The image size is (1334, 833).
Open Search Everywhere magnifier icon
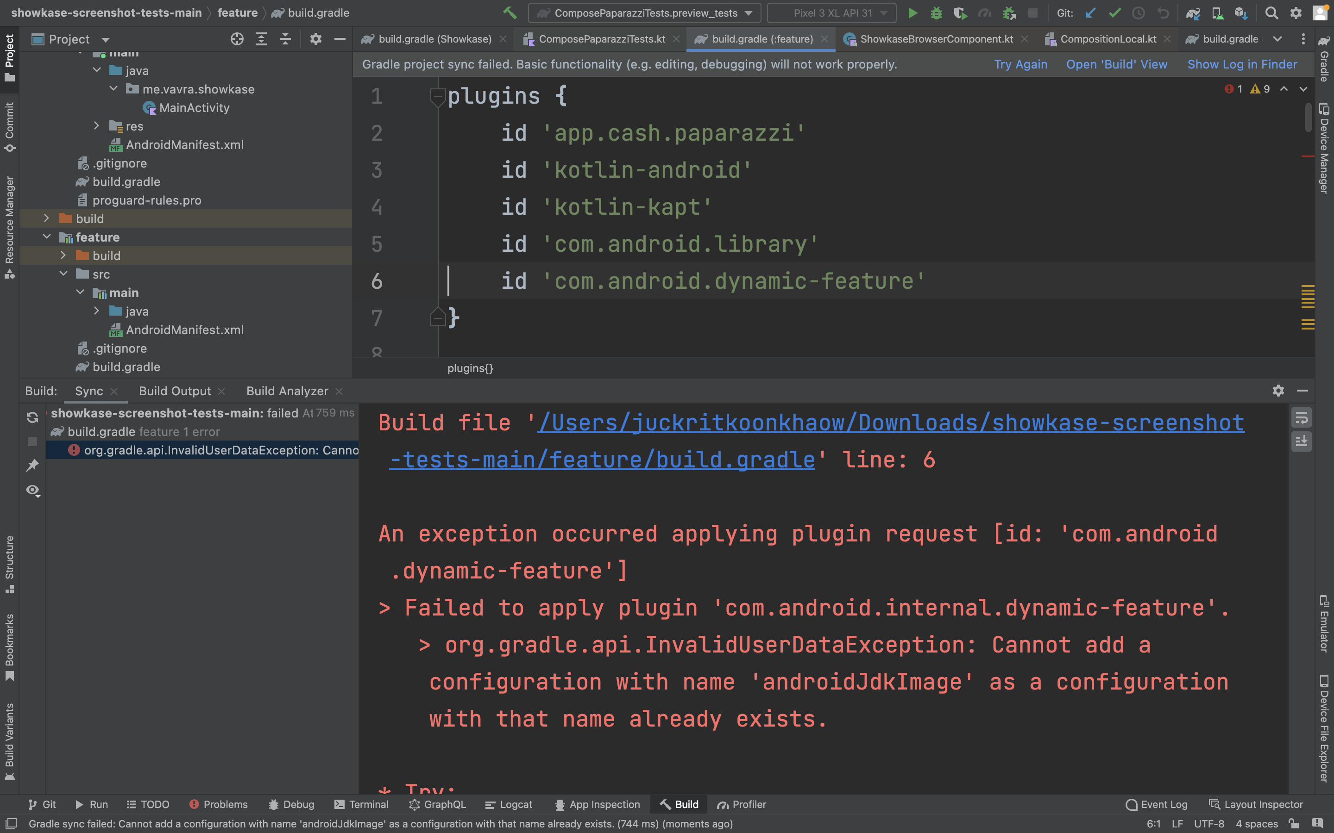(1272, 12)
